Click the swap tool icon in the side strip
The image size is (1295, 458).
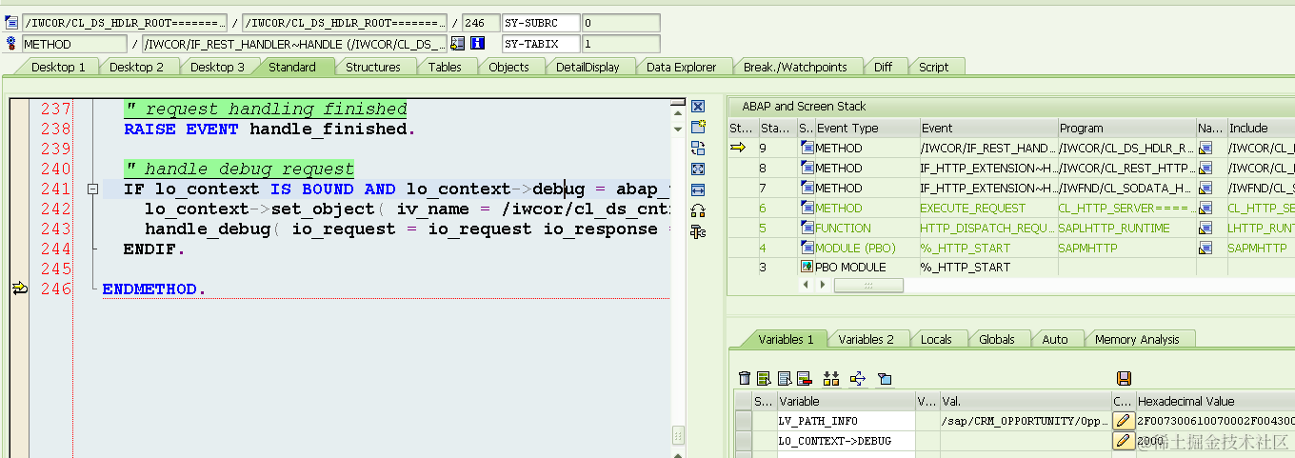coord(697,148)
